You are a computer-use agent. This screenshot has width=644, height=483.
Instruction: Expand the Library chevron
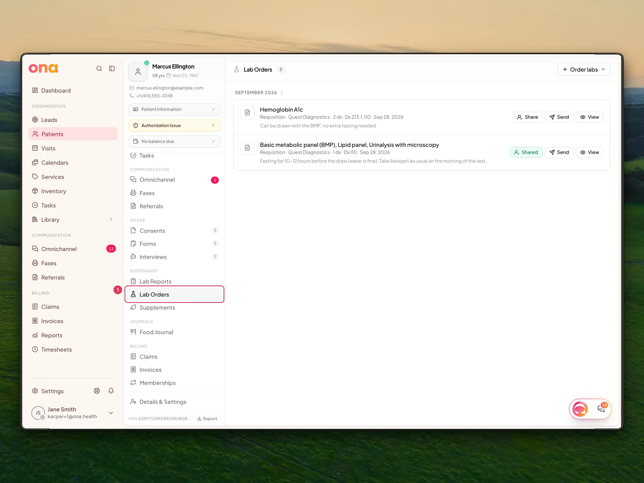click(111, 220)
